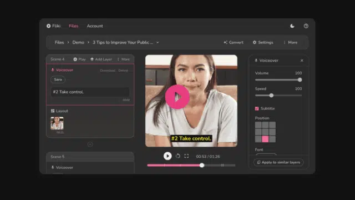Open project Settings
This screenshot has height=200, width=355.
pyautogui.click(x=263, y=42)
